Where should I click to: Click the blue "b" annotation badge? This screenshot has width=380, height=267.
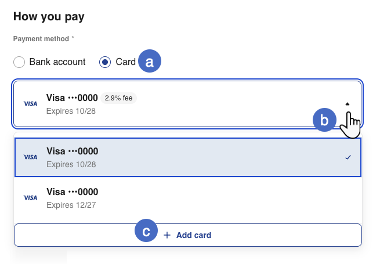[x=324, y=120]
